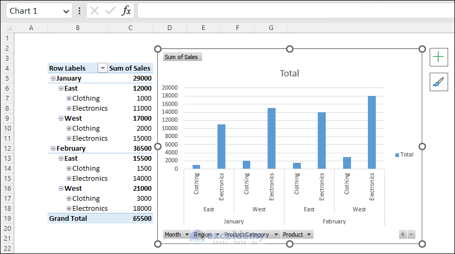Click the formula bar vertical dots handle
This screenshot has width=455, height=254.
pyautogui.click(x=79, y=11)
